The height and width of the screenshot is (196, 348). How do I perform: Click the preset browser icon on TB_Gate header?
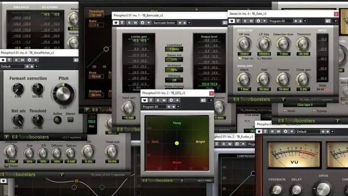pyautogui.click(x=328, y=21)
